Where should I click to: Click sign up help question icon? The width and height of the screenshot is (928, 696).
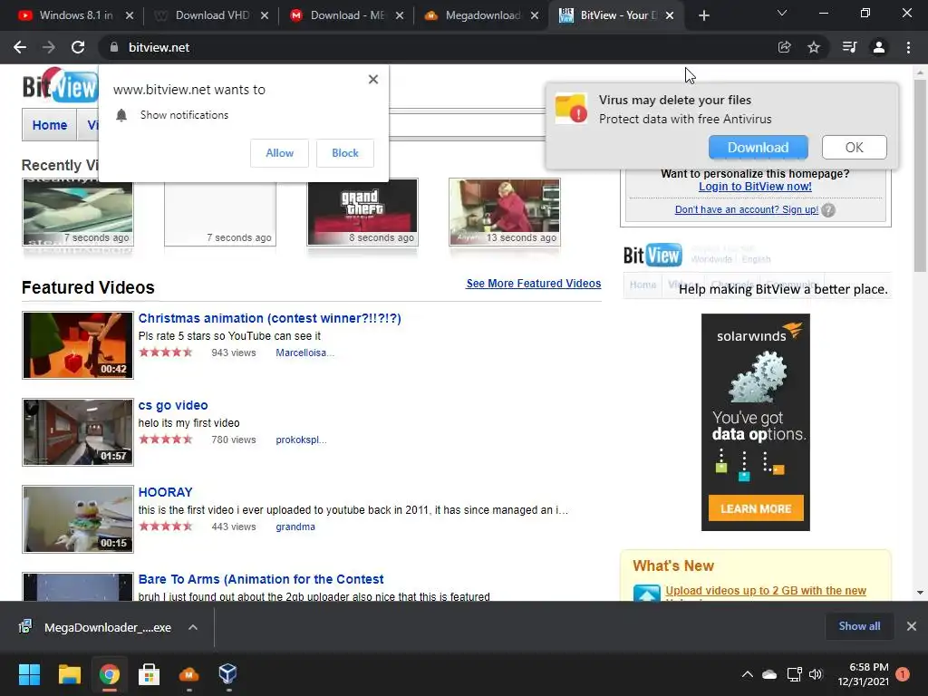(x=828, y=210)
